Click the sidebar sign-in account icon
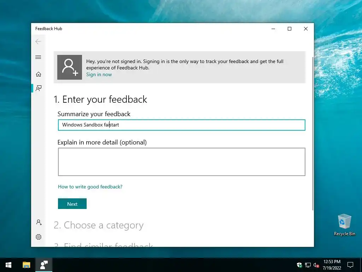 point(39,222)
